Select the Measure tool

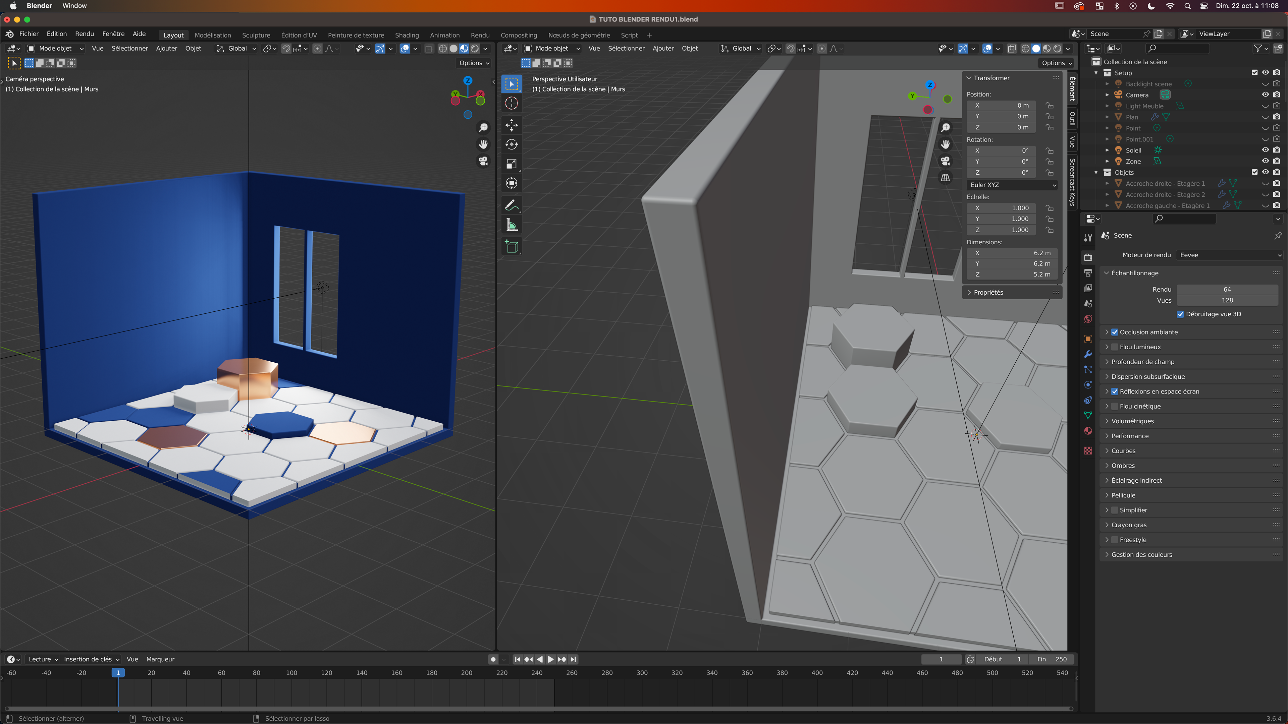point(512,225)
